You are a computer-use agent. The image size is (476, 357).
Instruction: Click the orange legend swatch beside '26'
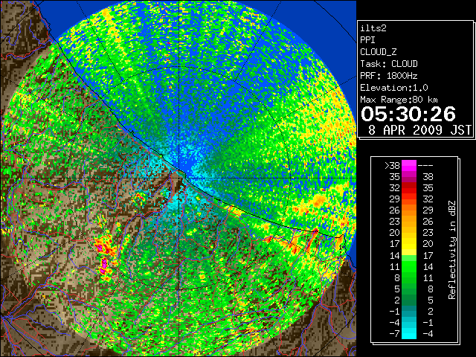pyautogui.click(x=409, y=210)
